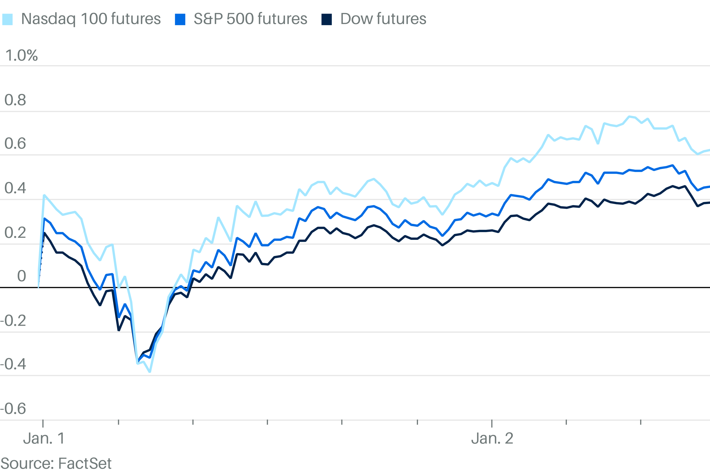710x471 pixels.
Task: Click the -0.6 y-axis label
Action: point(13,408)
